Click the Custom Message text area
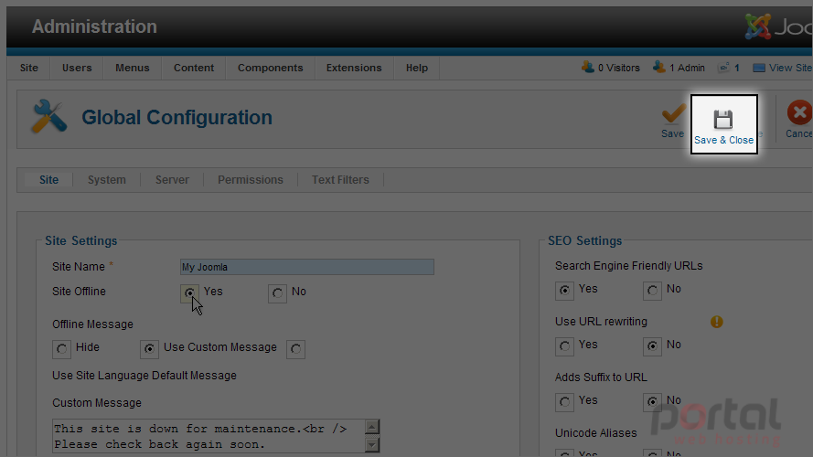The width and height of the screenshot is (813, 457). coord(209,436)
